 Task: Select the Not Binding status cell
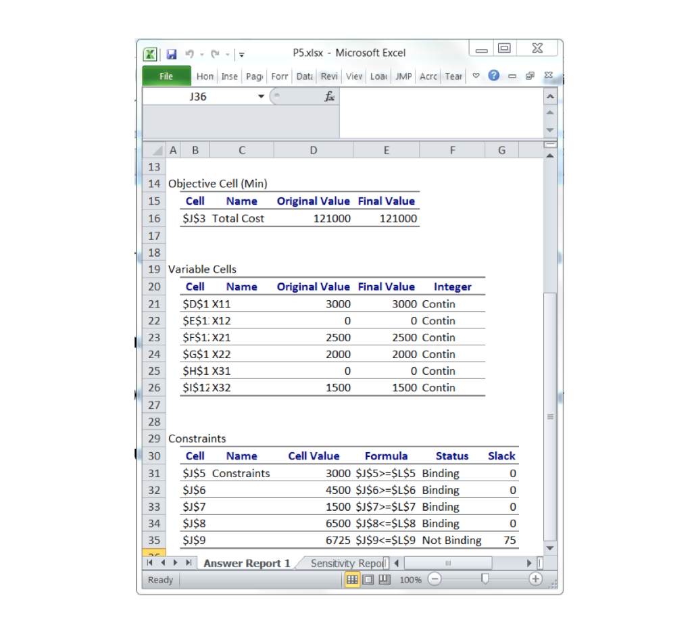click(452, 541)
